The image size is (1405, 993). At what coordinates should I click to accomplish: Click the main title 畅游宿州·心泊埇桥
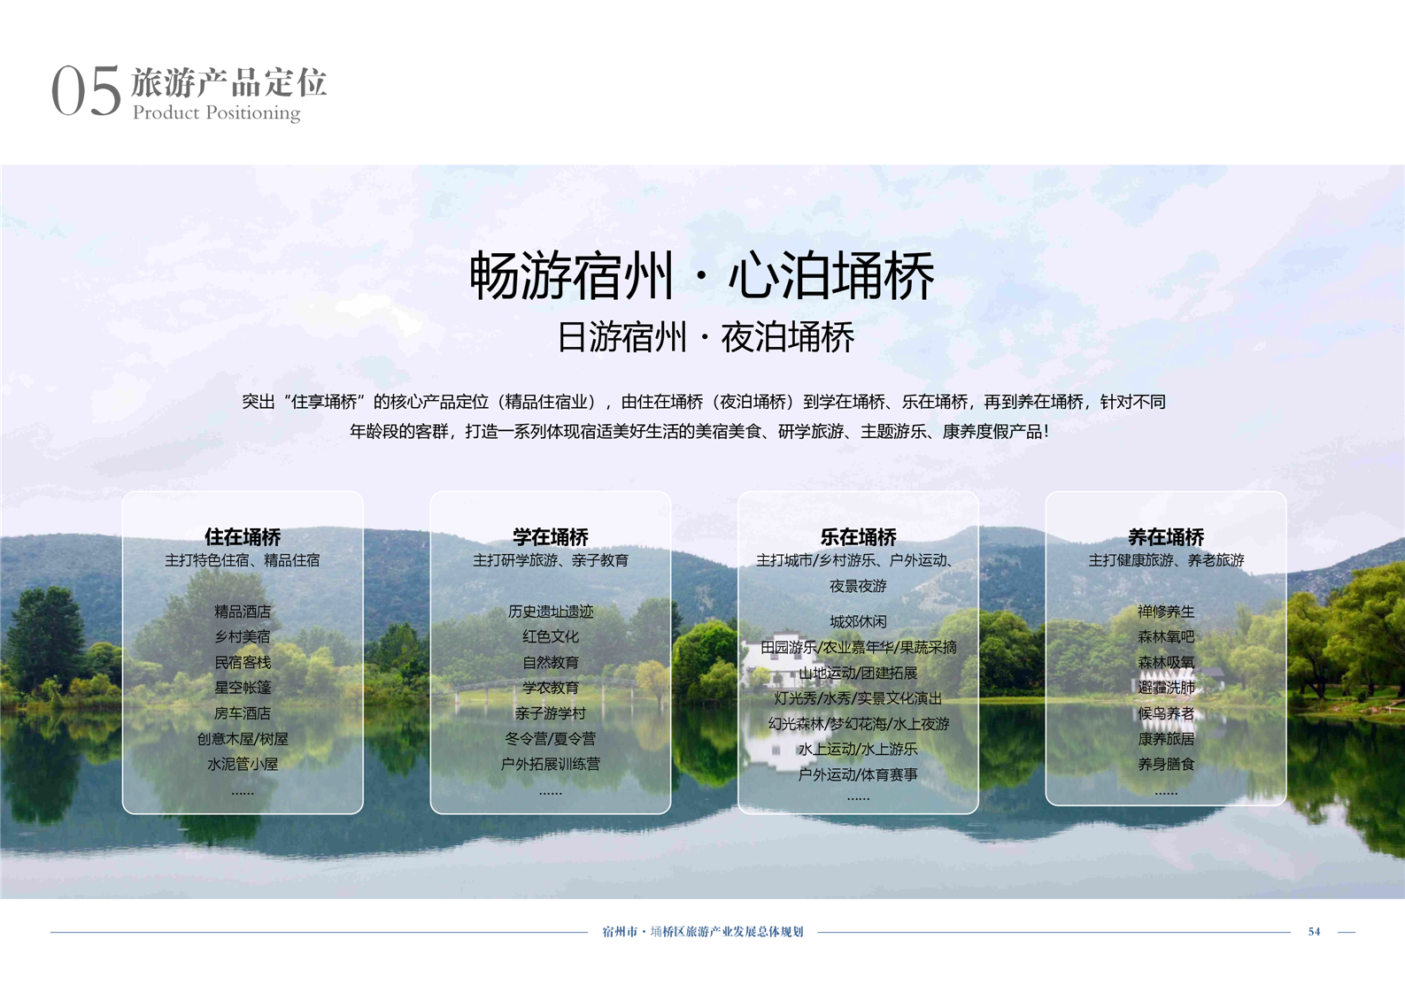[701, 276]
